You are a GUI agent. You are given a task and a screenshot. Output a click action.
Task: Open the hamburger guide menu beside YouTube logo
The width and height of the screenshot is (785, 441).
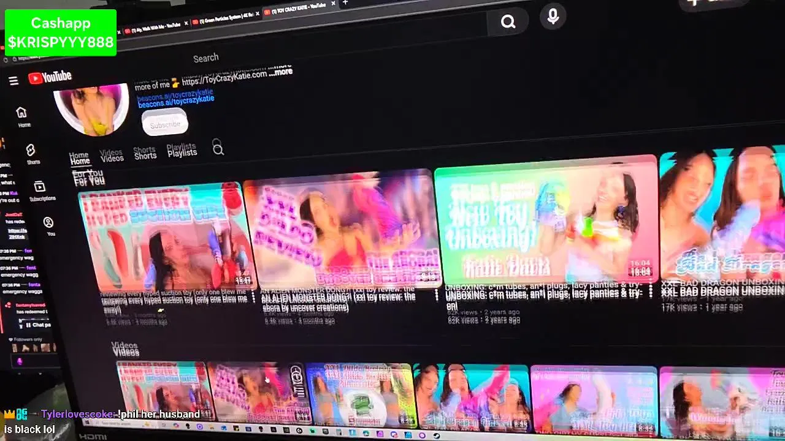click(13, 81)
